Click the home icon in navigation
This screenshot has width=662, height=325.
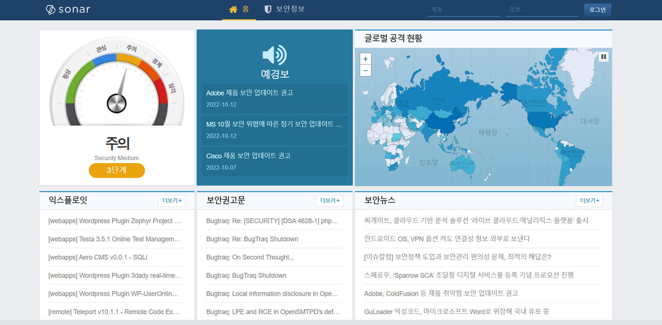pos(233,9)
